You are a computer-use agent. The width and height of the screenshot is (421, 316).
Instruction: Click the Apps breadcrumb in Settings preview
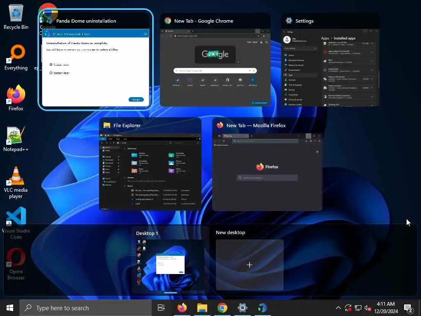pyautogui.click(x=325, y=38)
